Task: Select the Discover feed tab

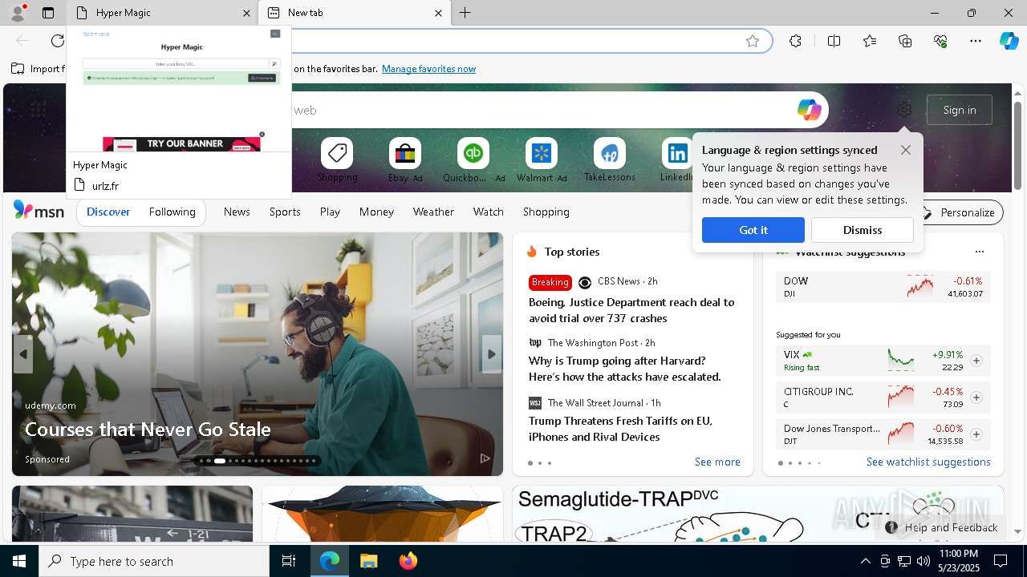Action: (x=108, y=212)
